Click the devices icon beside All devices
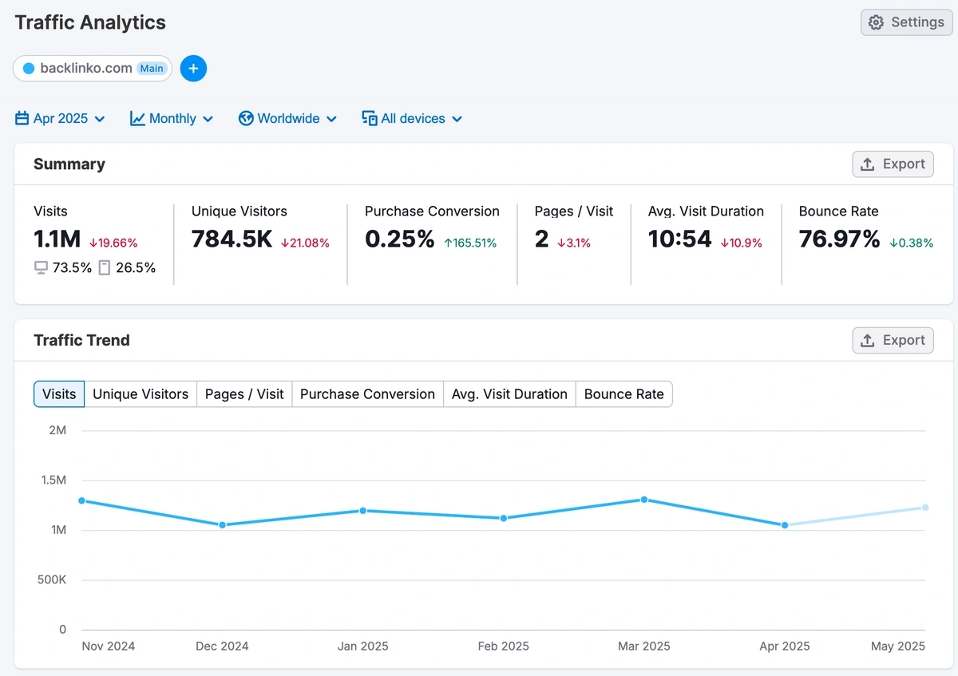Screen dimensions: 958x676 (x=370, y=119)
